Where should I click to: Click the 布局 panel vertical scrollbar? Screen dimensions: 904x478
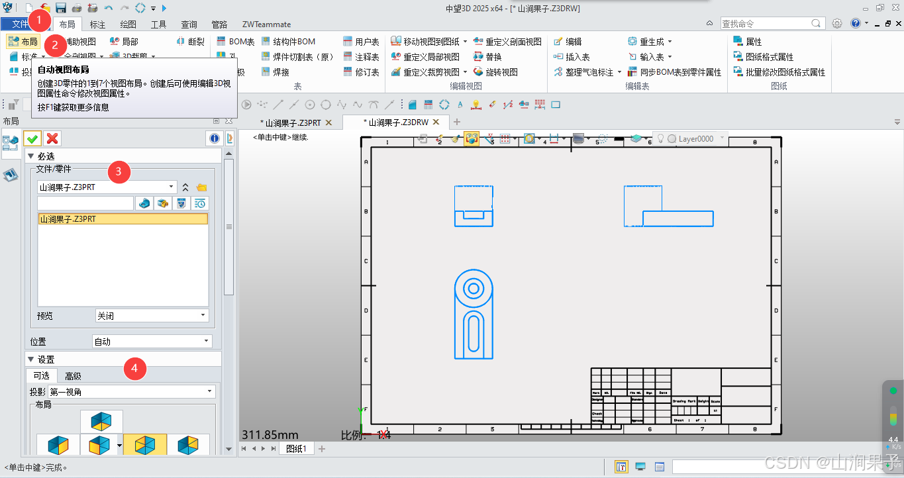pyautogui.click(x=229, y=227)
